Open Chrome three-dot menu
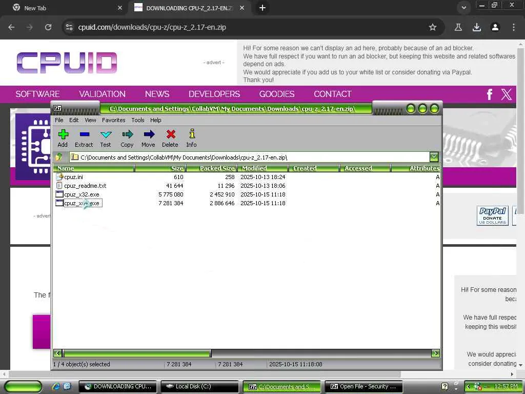525x394 pixels. (x=514, y=27)
